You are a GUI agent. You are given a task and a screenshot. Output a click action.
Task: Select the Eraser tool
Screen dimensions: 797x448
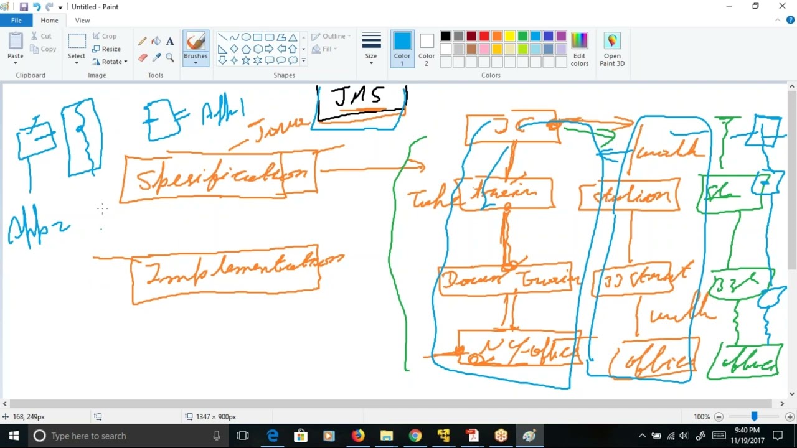click(x=143, y=58)
